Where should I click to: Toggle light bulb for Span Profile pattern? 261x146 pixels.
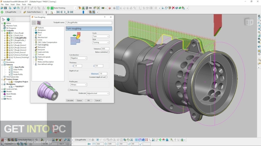pos(9,67)
